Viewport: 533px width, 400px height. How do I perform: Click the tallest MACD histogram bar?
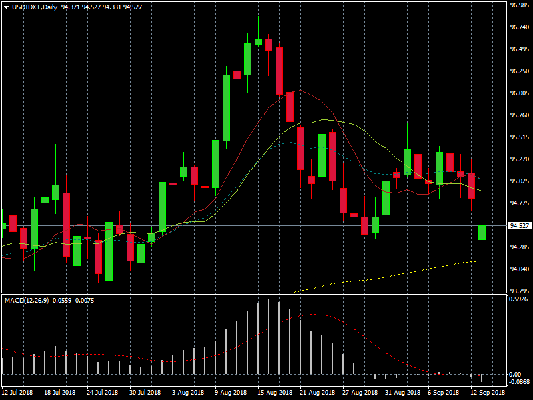pyautogui.click(x=268, y=337)
